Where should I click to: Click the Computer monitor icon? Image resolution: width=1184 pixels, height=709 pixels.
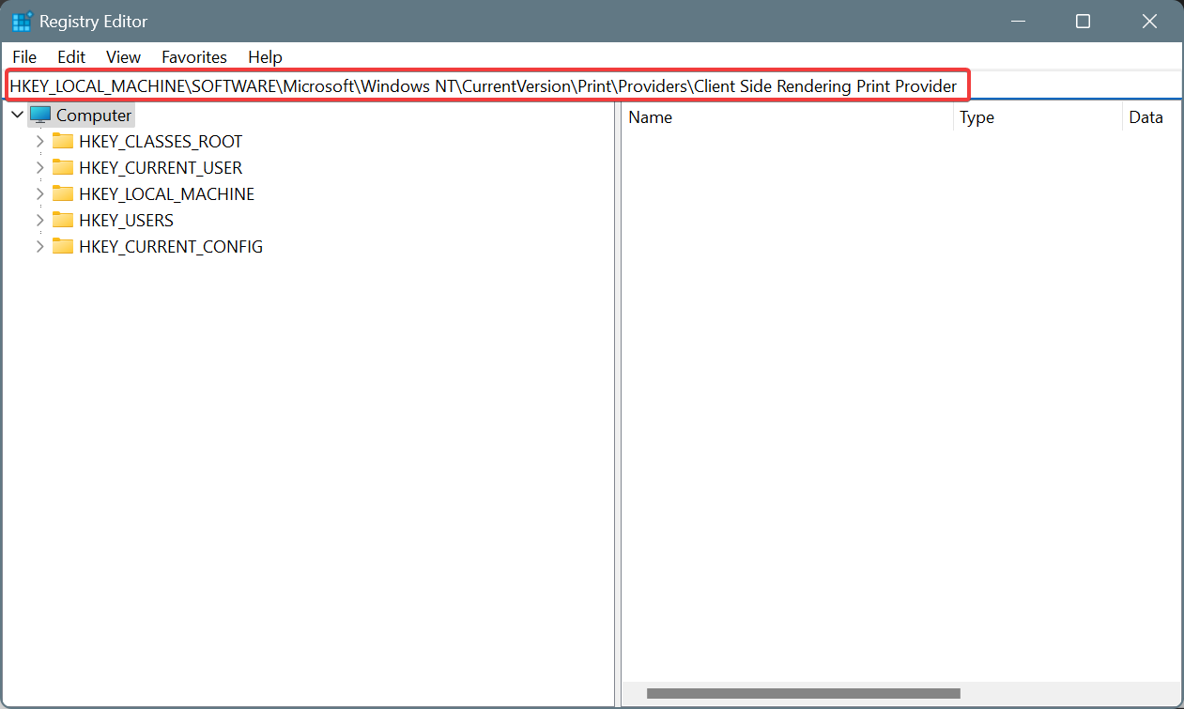(40, 115)
